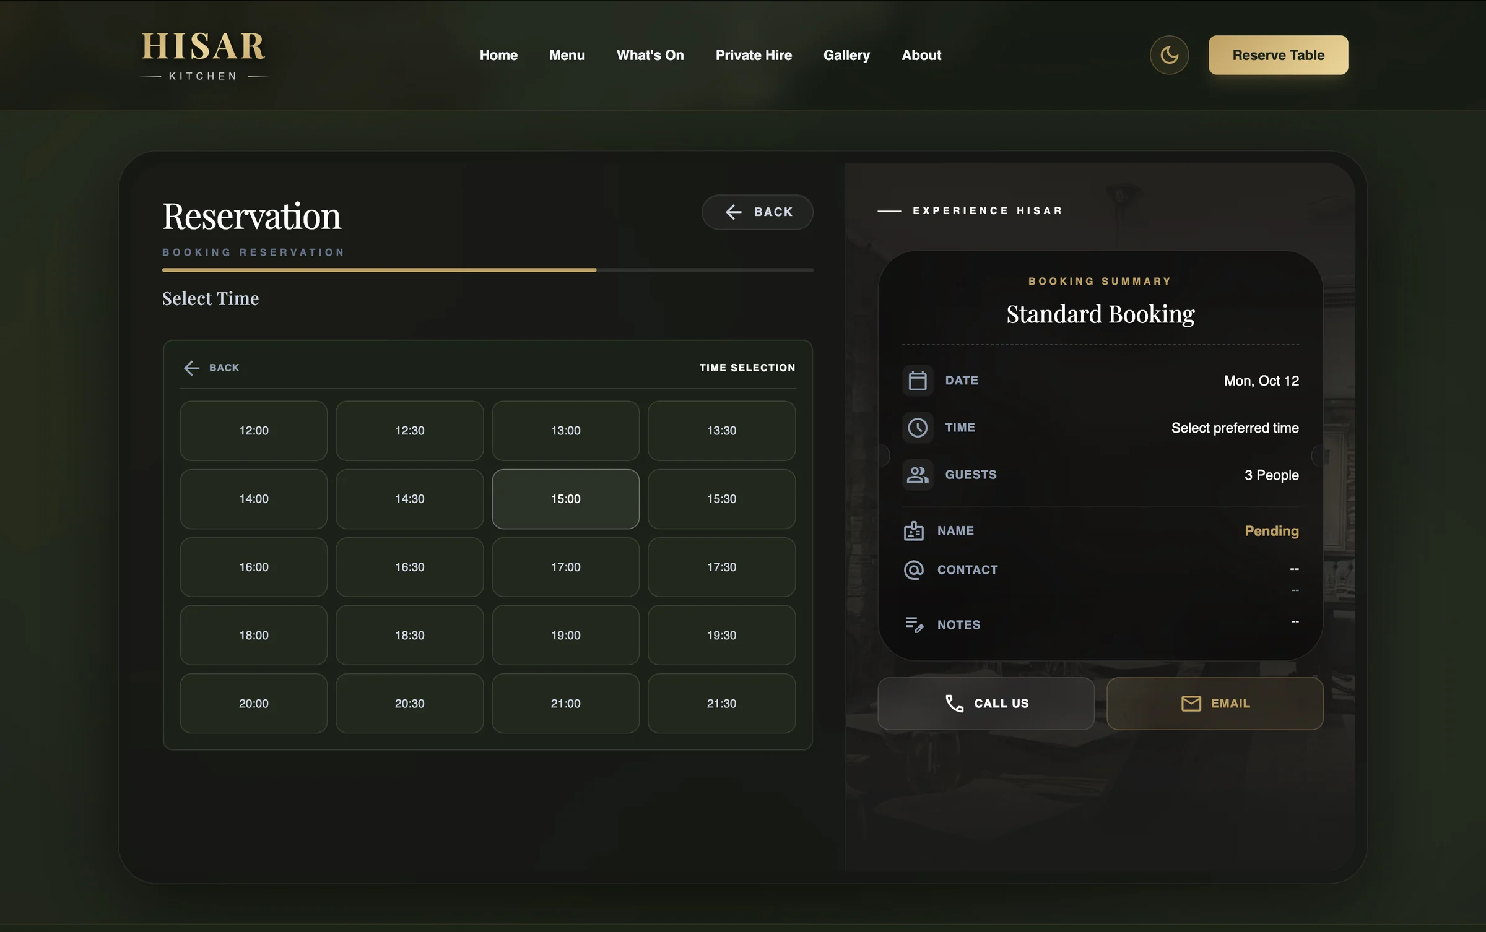Open the Gallery nav link
This screenshot has width=1486, height=932.
[x=846, y=55]
